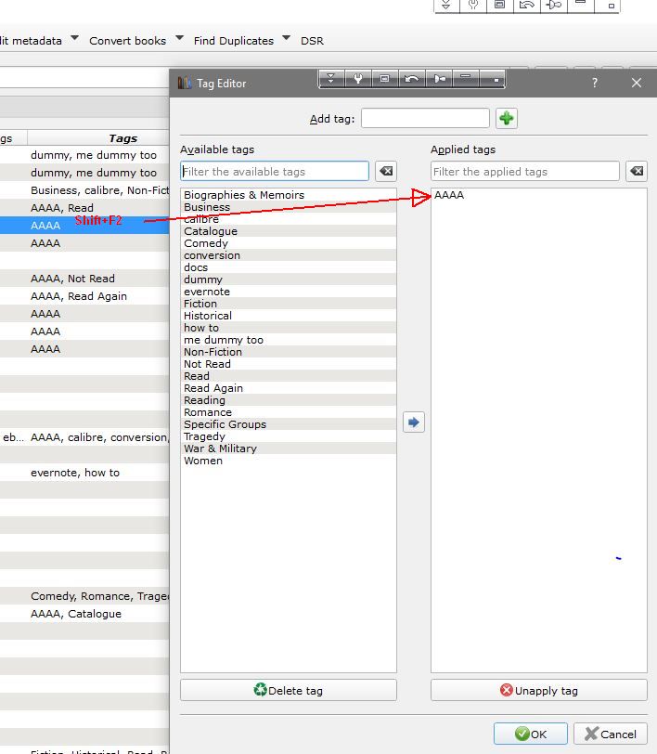657x754 pixels.
Task: Close the Tag Editor dialog with X
Action: coord(637,83)
